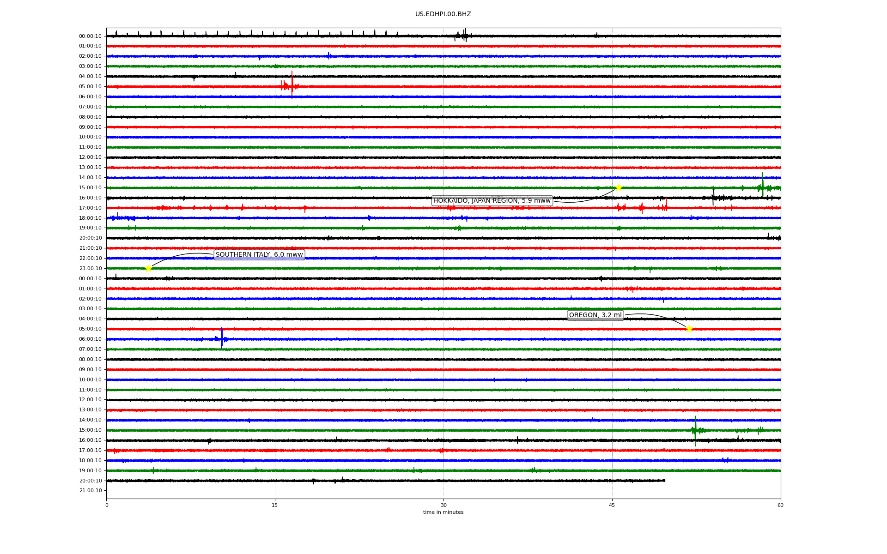Click the 45 minute x-axis tick label
887x554 pixels.
612,505
